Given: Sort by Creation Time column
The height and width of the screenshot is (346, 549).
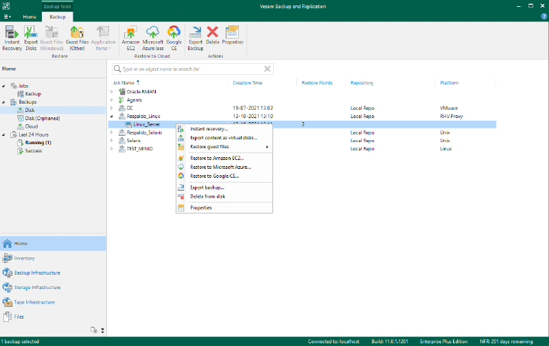Looking at the screenshot, I should tap(248, 82).
